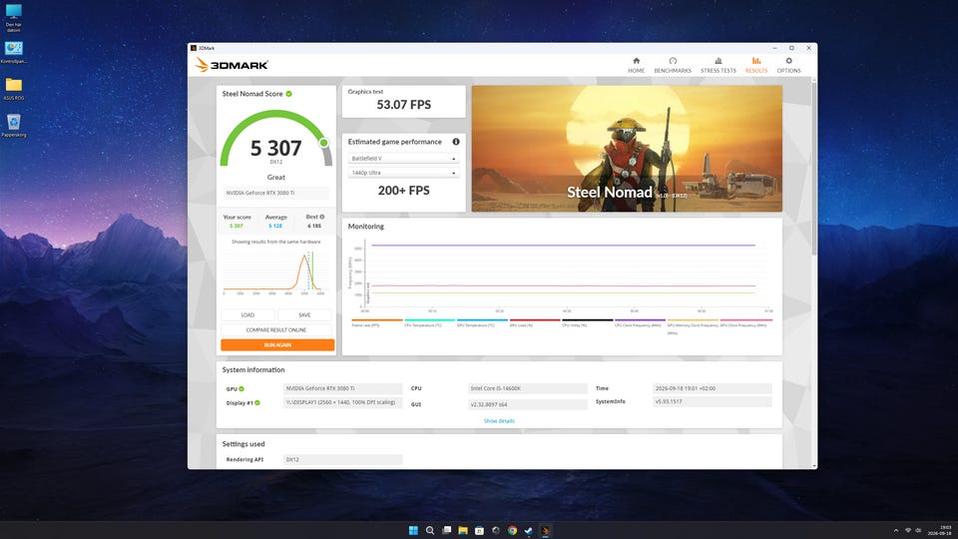This screenshot has width=958, height=539.
Task: Toggle CPU Temperature legend swatch
Action: [x=429, y=319]
